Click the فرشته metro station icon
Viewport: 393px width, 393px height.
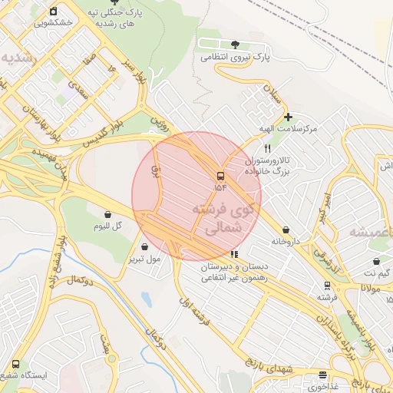(327, 286)
